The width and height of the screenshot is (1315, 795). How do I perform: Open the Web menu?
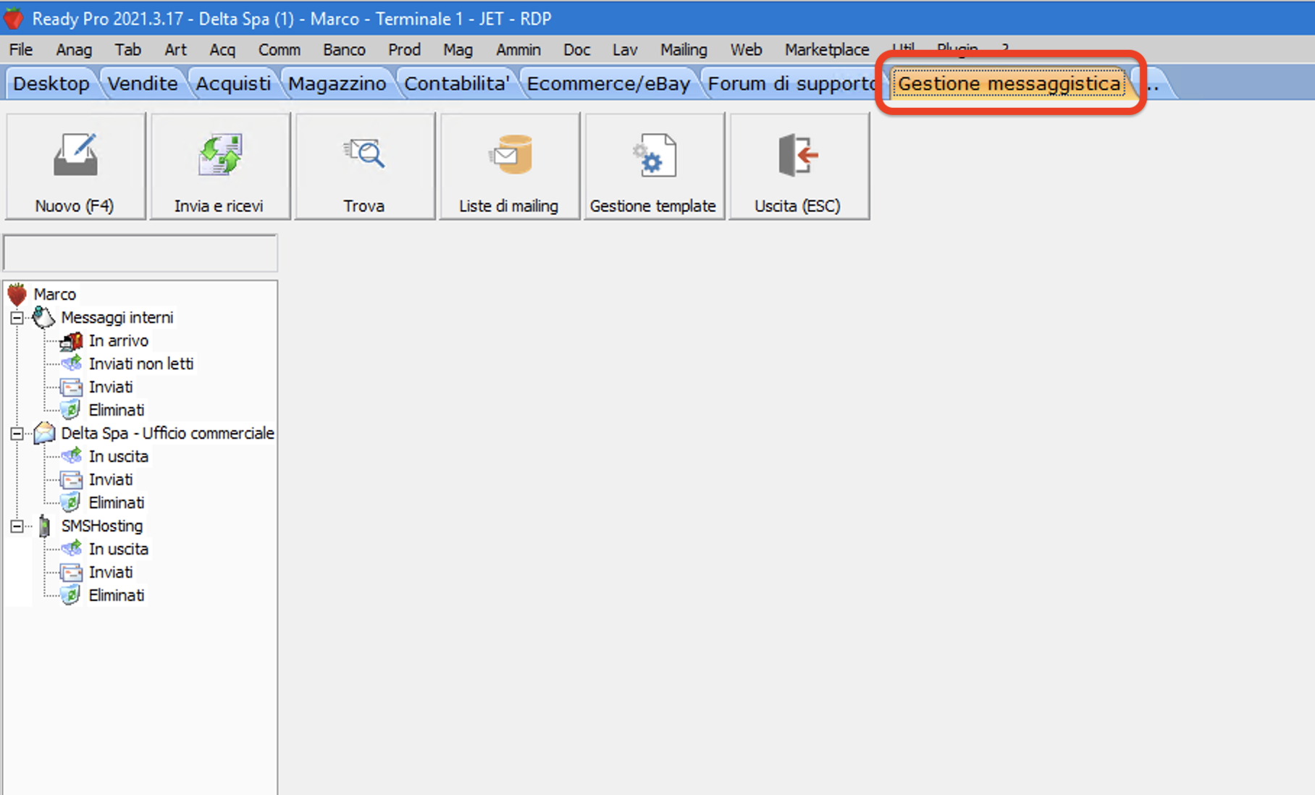(746, 49)
